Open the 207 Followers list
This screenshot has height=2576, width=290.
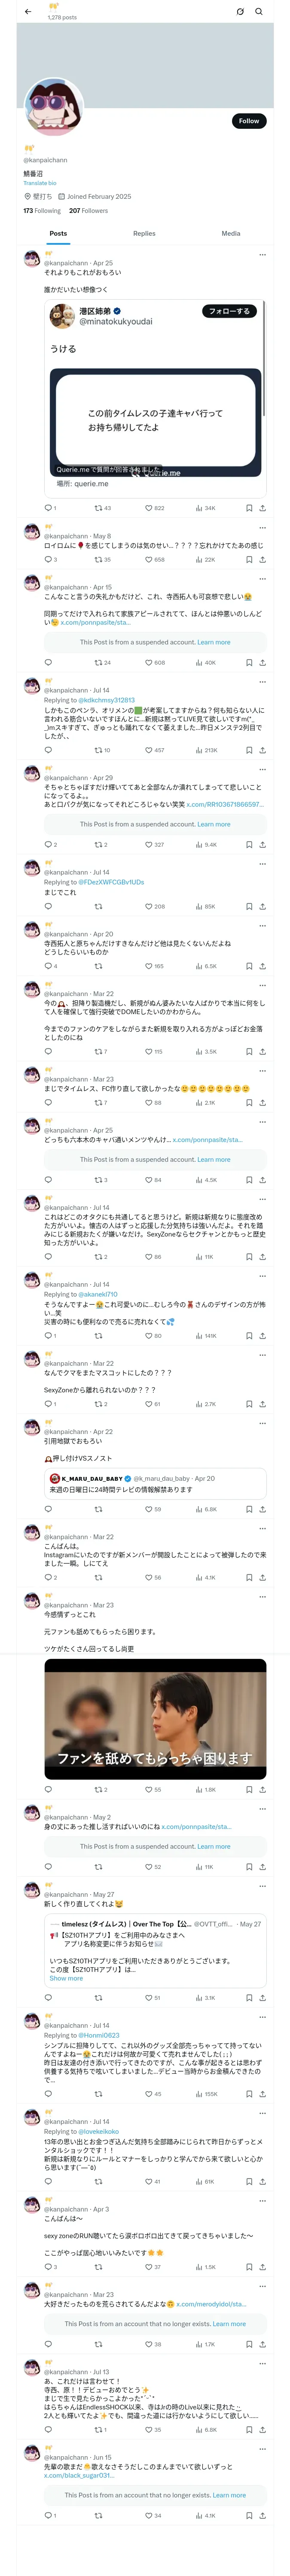point(88,211)
